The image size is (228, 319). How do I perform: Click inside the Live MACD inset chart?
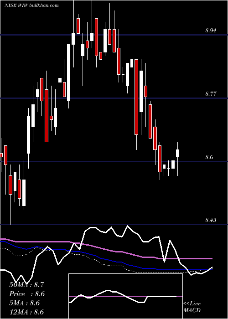point(125,296)
